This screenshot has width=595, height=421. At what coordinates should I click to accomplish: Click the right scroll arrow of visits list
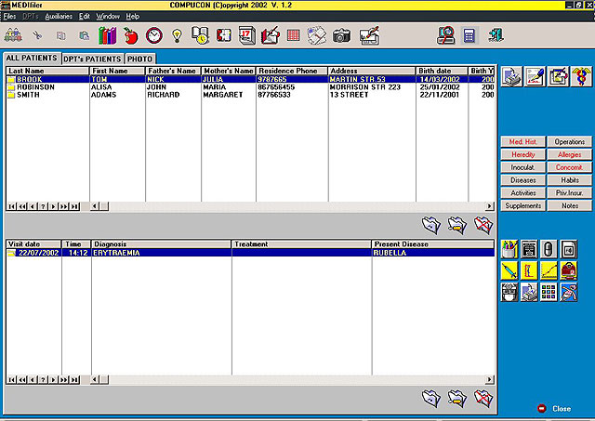(490, 379)
